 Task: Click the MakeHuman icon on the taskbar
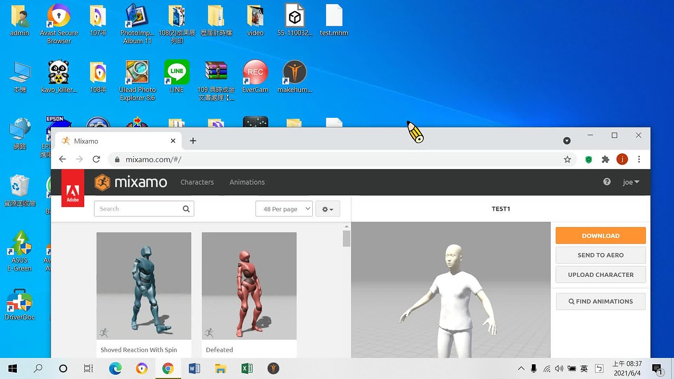(x=273, y=368)
